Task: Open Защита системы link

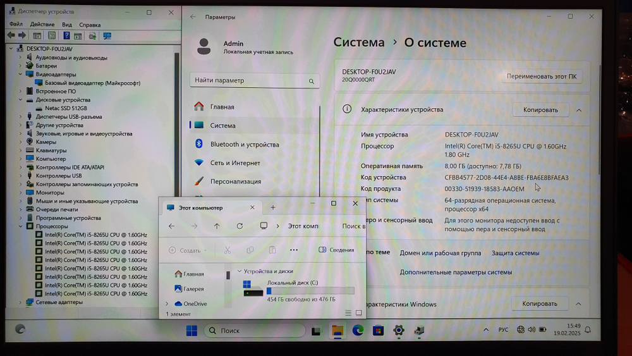Action: tap(515, 253)
